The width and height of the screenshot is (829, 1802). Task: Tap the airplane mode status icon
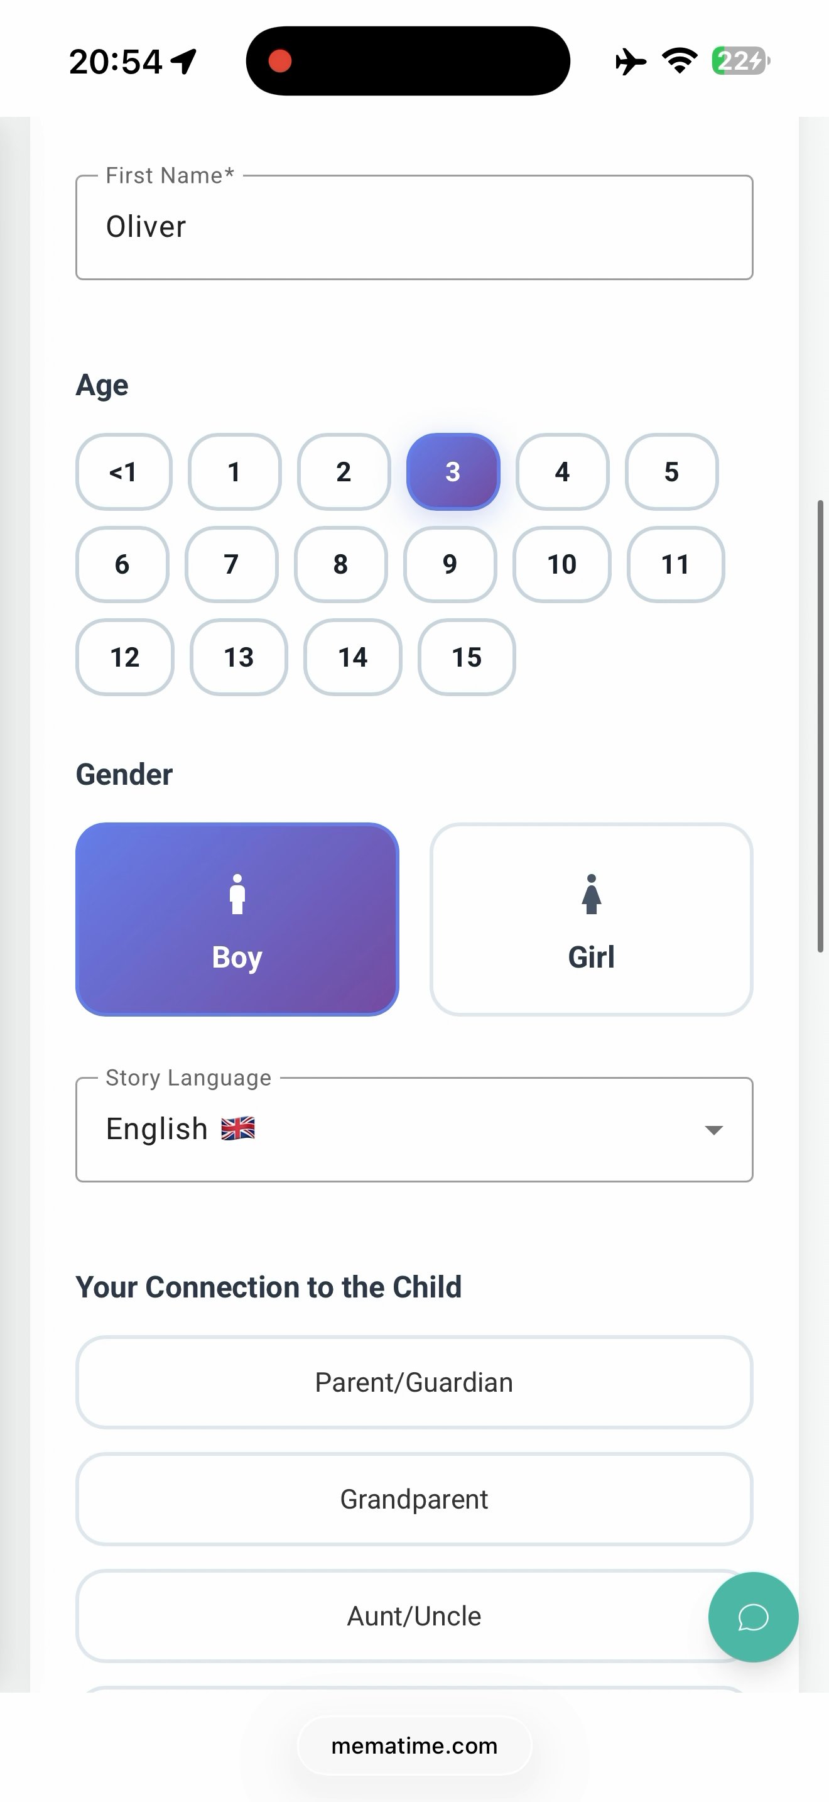[631, 62]
